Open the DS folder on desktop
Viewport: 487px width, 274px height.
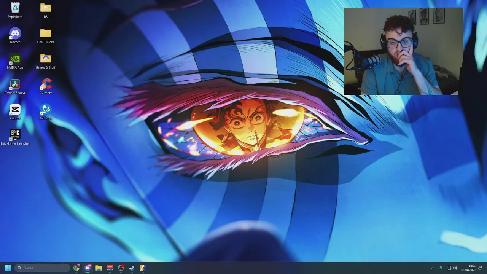[x=46, y=10]
